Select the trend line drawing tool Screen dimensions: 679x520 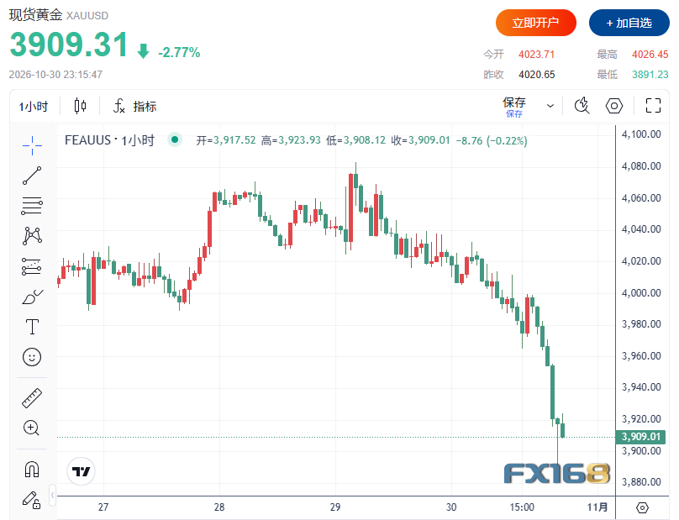point(32,176)
